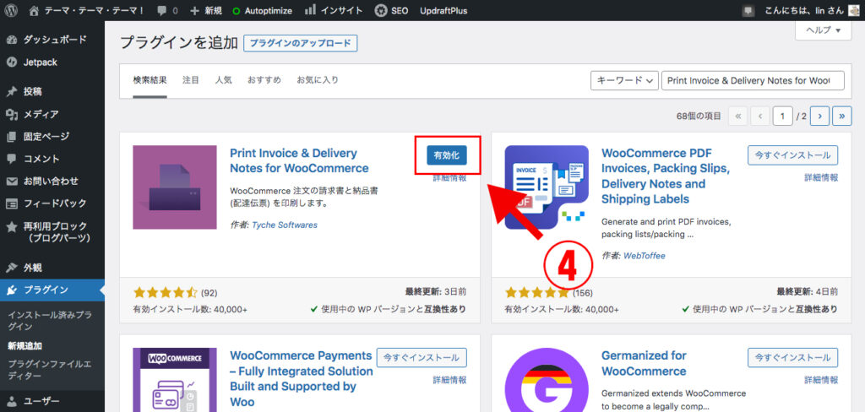This screenshot has height=412, width=865.
Task: Click the Print Invoice plugin printer thumbnail
Action: tap(175, 187)
